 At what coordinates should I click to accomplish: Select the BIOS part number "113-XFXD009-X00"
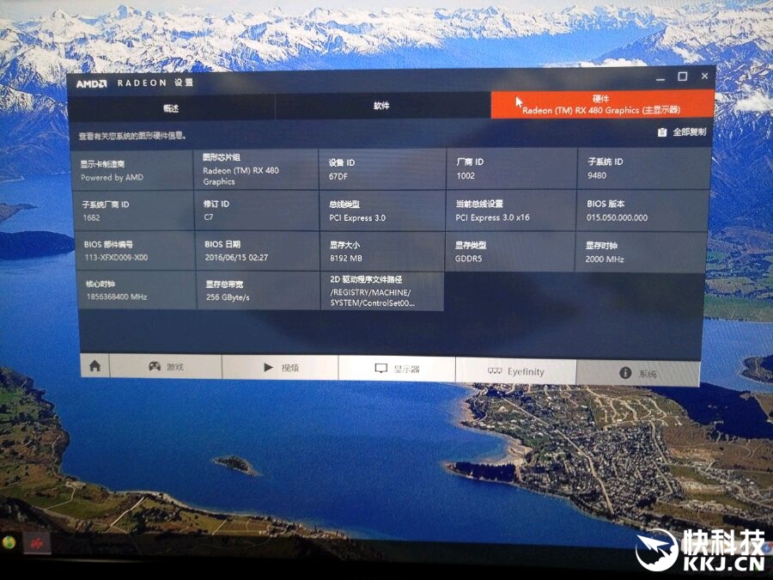point(116,257)
